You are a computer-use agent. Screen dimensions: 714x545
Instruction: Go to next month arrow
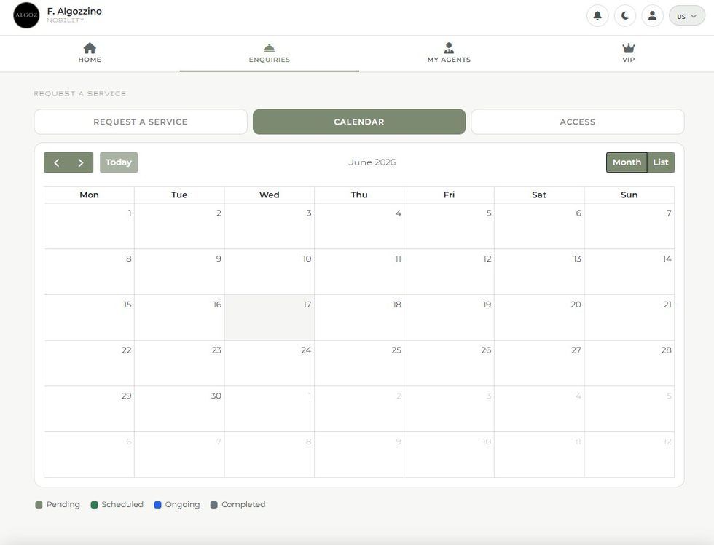pyautogui.click(x=81, y=162)
